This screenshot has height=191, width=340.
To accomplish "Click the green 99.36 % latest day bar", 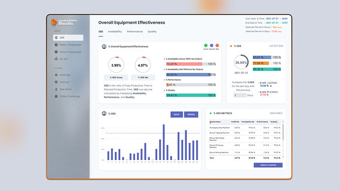I will click(267, 69).
